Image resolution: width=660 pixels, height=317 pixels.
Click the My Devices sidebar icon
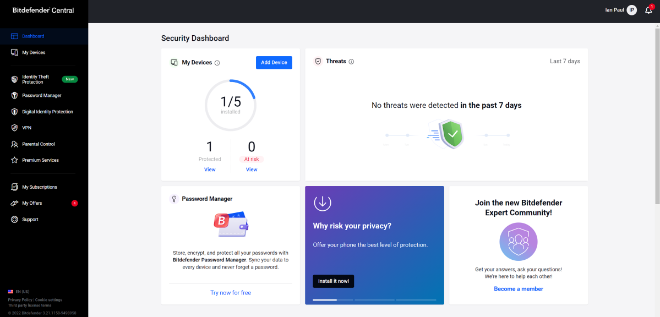click(14, 53)
